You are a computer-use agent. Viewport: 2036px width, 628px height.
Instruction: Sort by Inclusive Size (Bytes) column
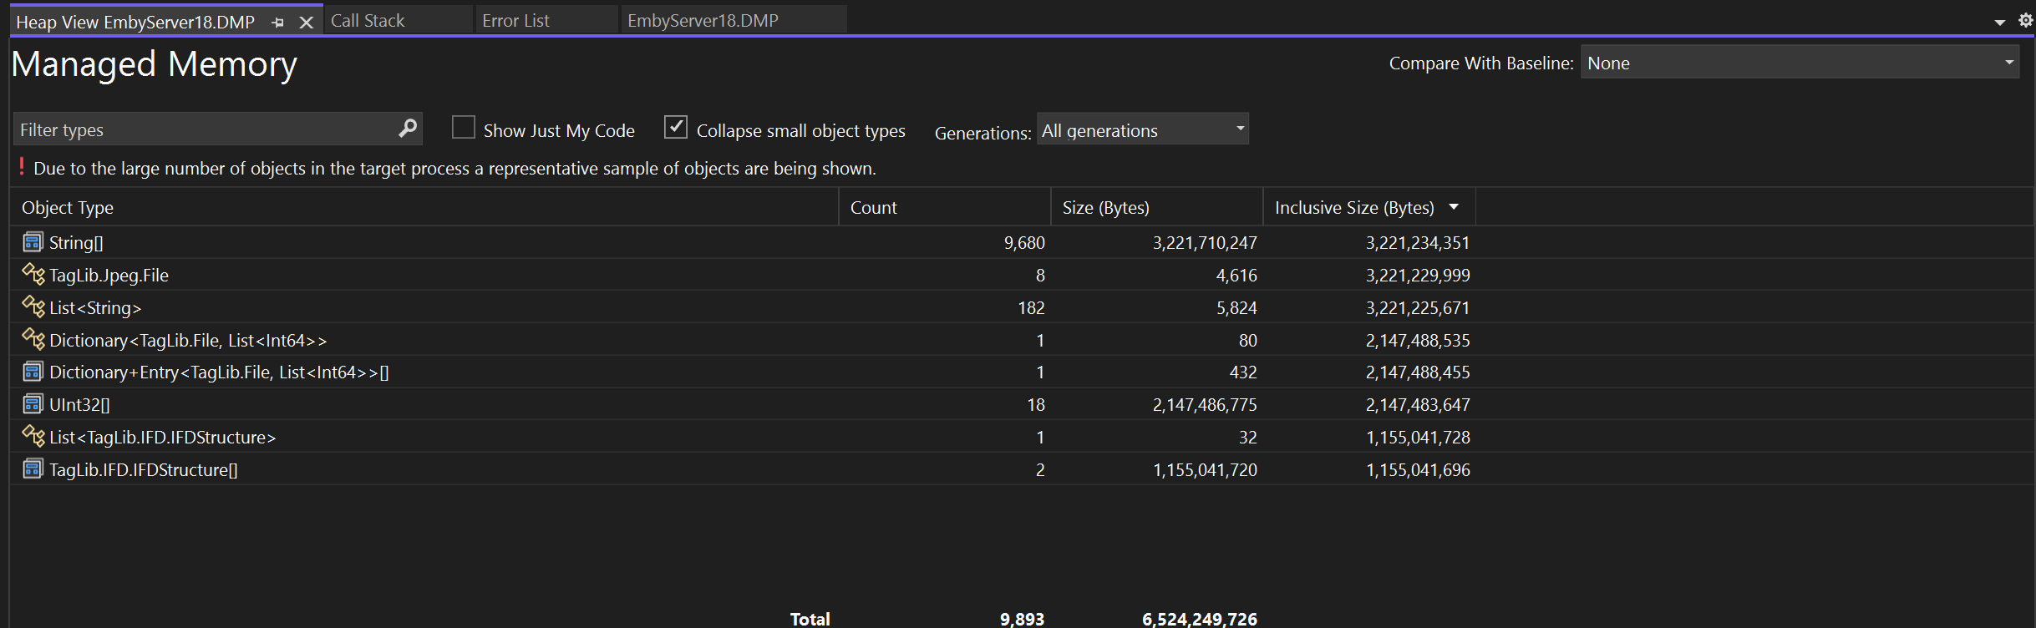click(1353, 207)
